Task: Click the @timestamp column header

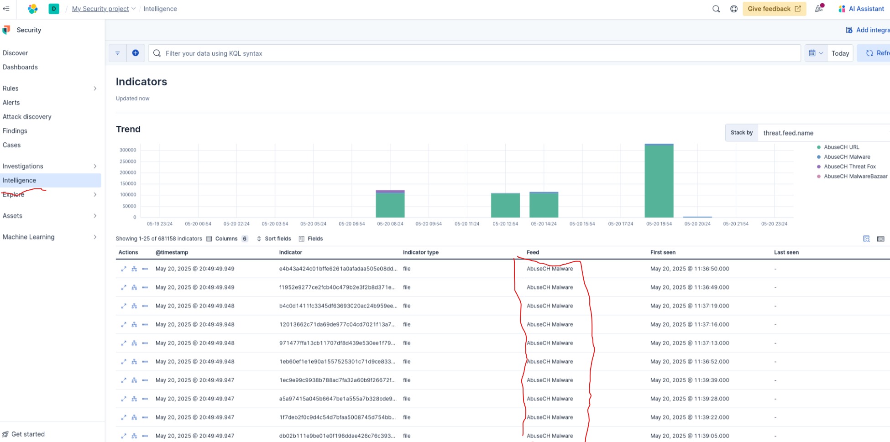Action: [172, 252]
